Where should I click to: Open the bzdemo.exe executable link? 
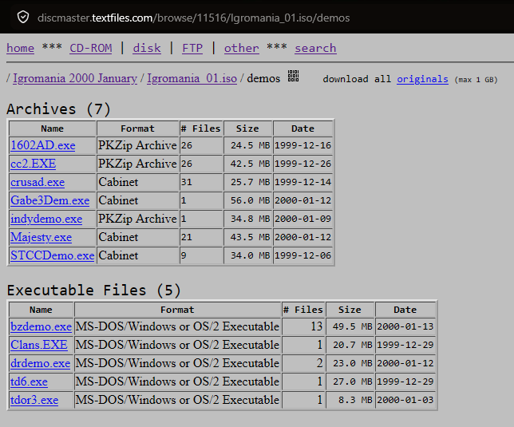point(41,326)
